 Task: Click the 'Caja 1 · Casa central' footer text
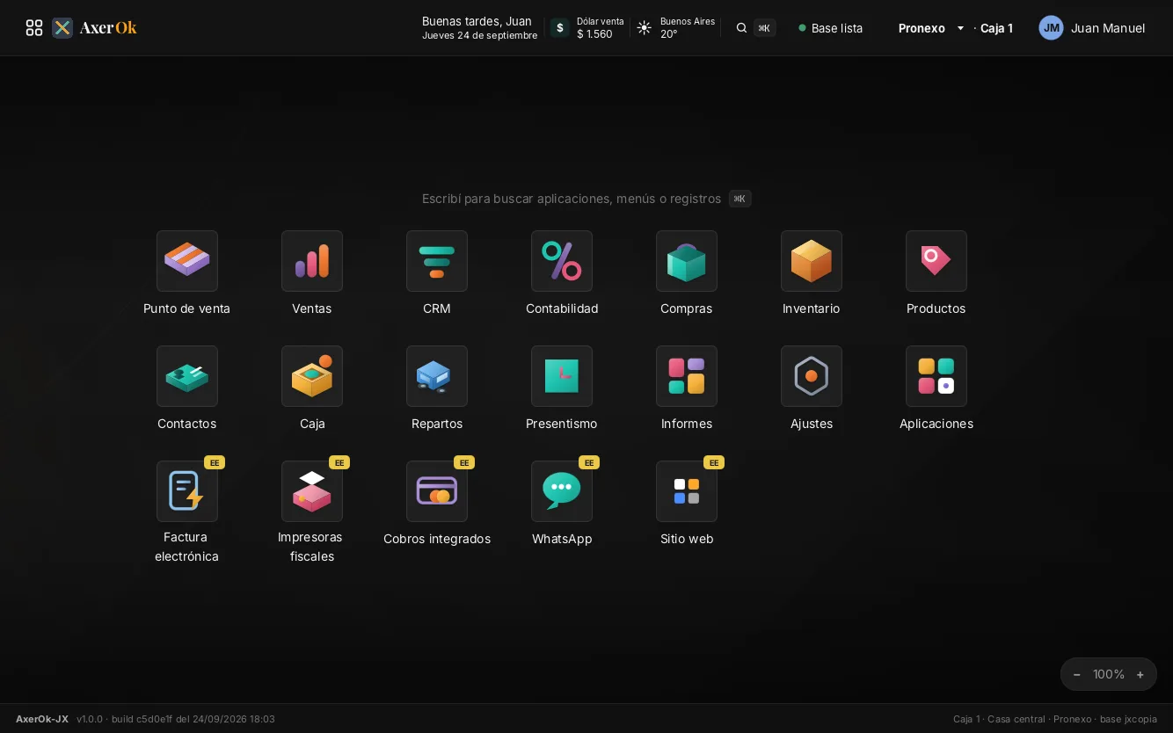tap(999, 719)
